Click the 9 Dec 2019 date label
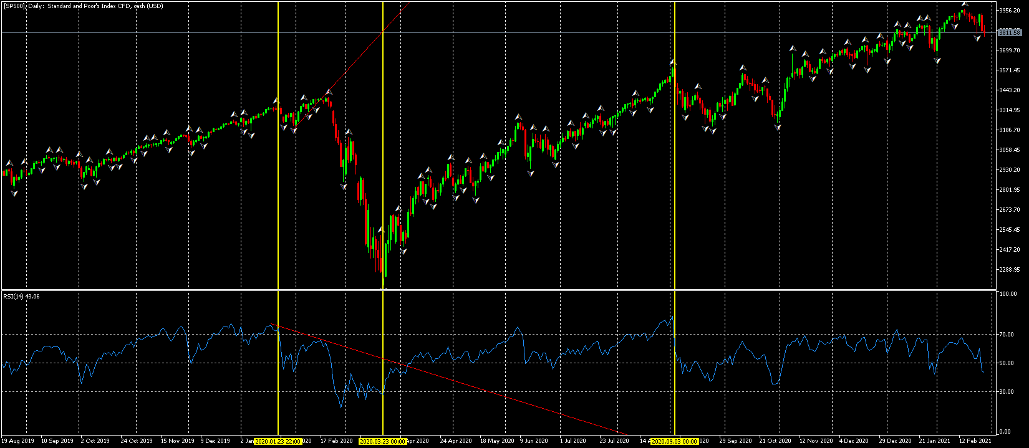This screenshot has height=448, width=1029. [x=216, y=441]
